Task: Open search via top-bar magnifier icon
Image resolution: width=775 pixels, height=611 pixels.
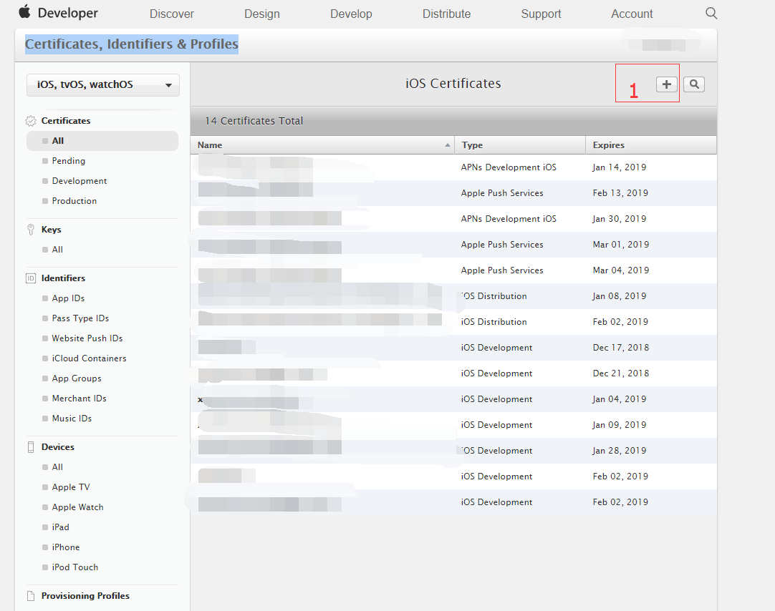Action: coord(711,14)
